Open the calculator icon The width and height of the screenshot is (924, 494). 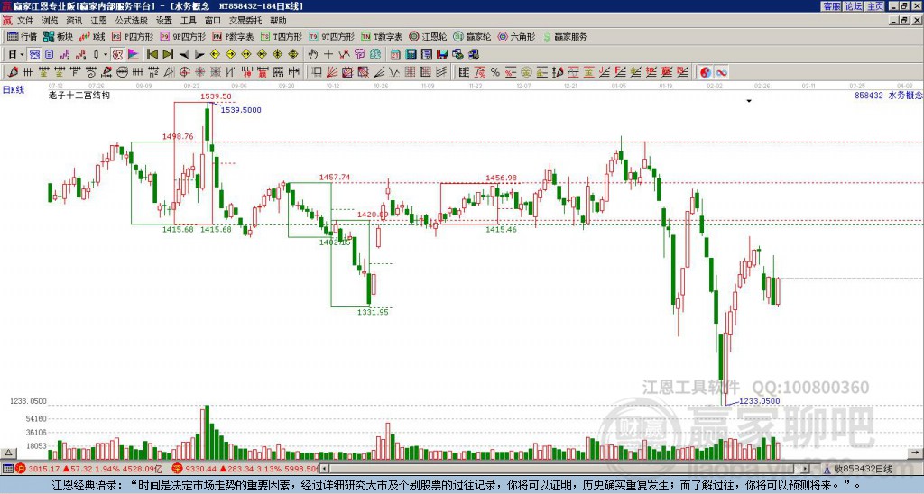tap(411, 54)
